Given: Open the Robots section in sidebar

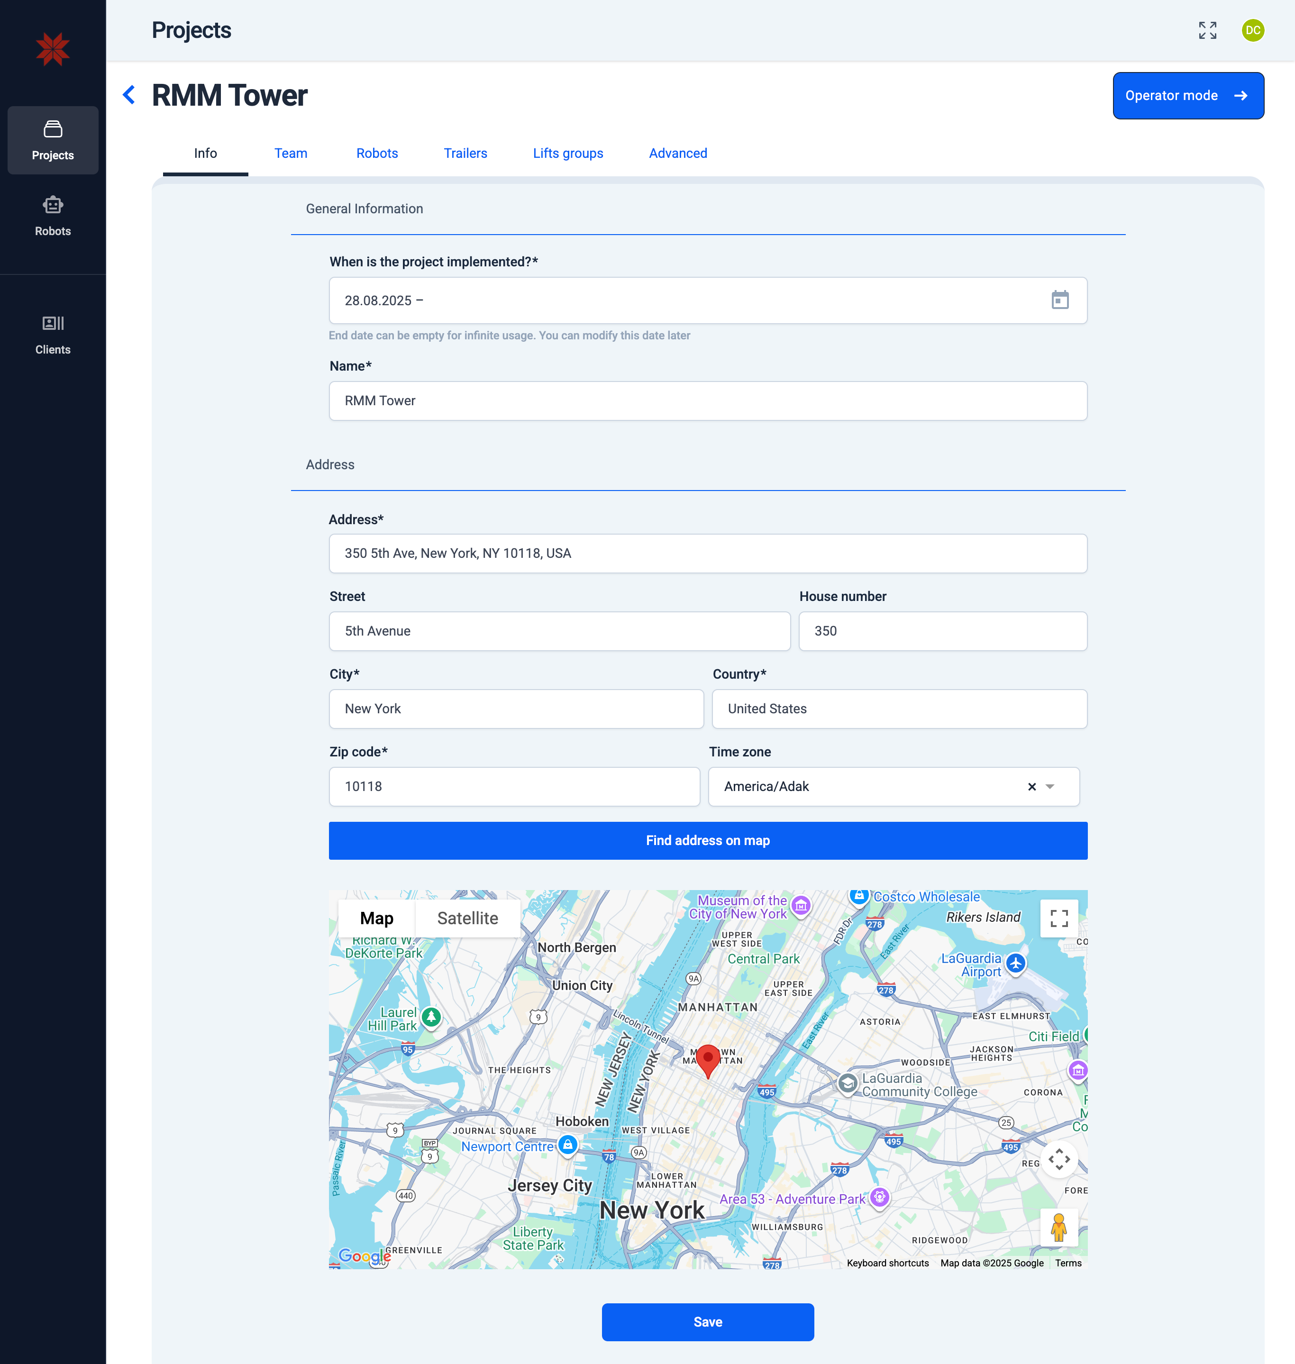Looking at the screenshot, I should point(53,215).
